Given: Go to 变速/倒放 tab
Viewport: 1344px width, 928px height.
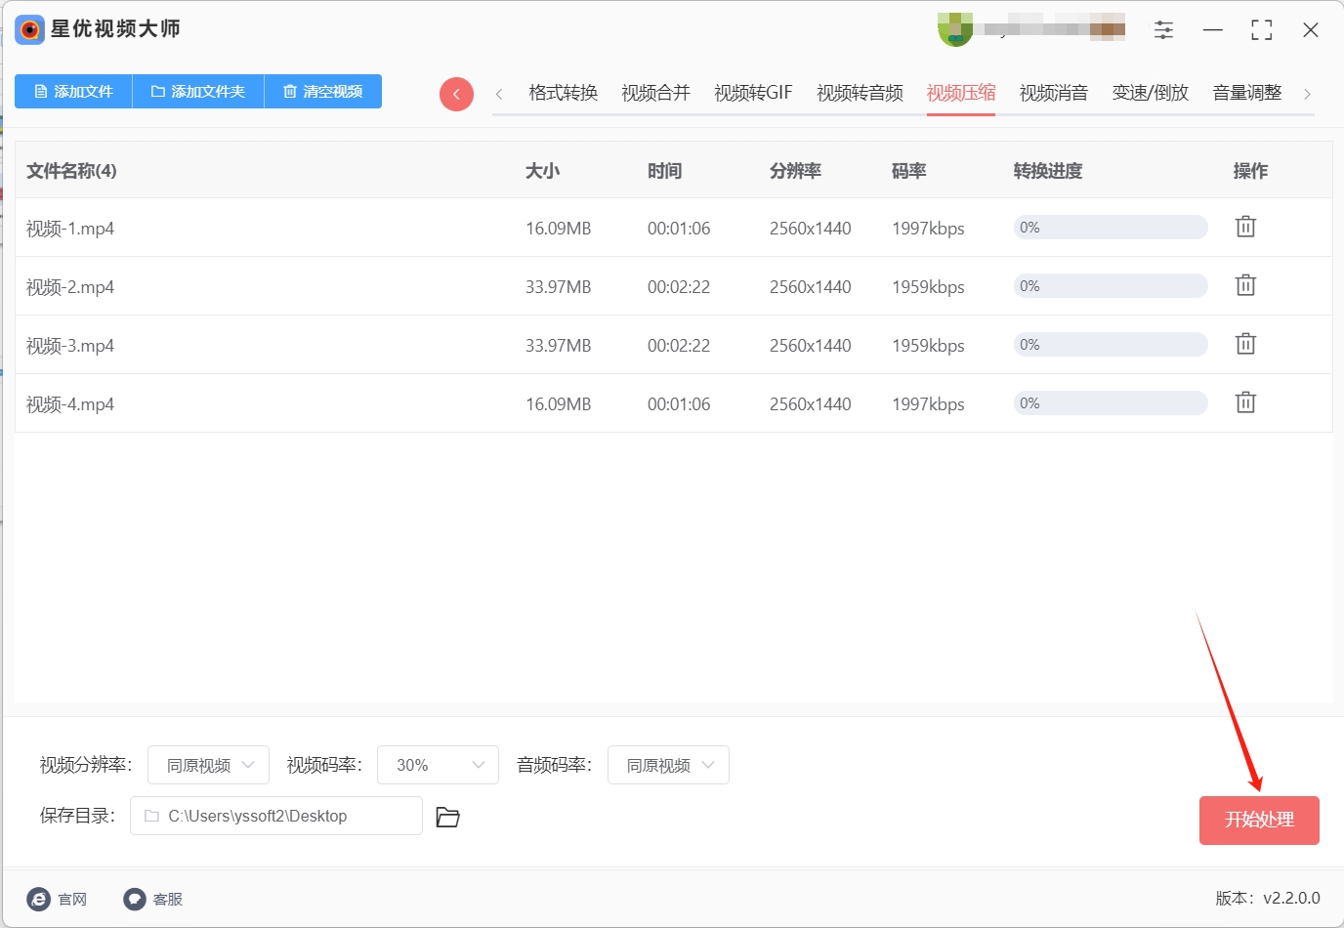Looking at the screenshot, I should coord(1151,93).
